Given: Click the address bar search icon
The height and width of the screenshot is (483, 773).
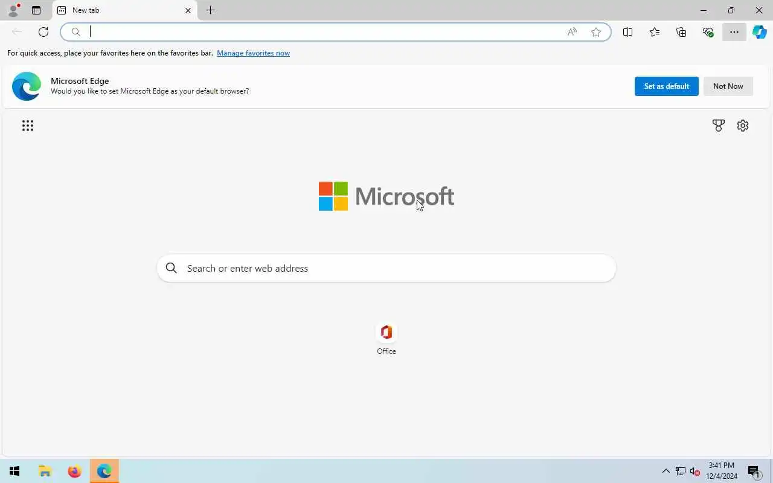Looking at the screenshot, I should click(75, 32).
